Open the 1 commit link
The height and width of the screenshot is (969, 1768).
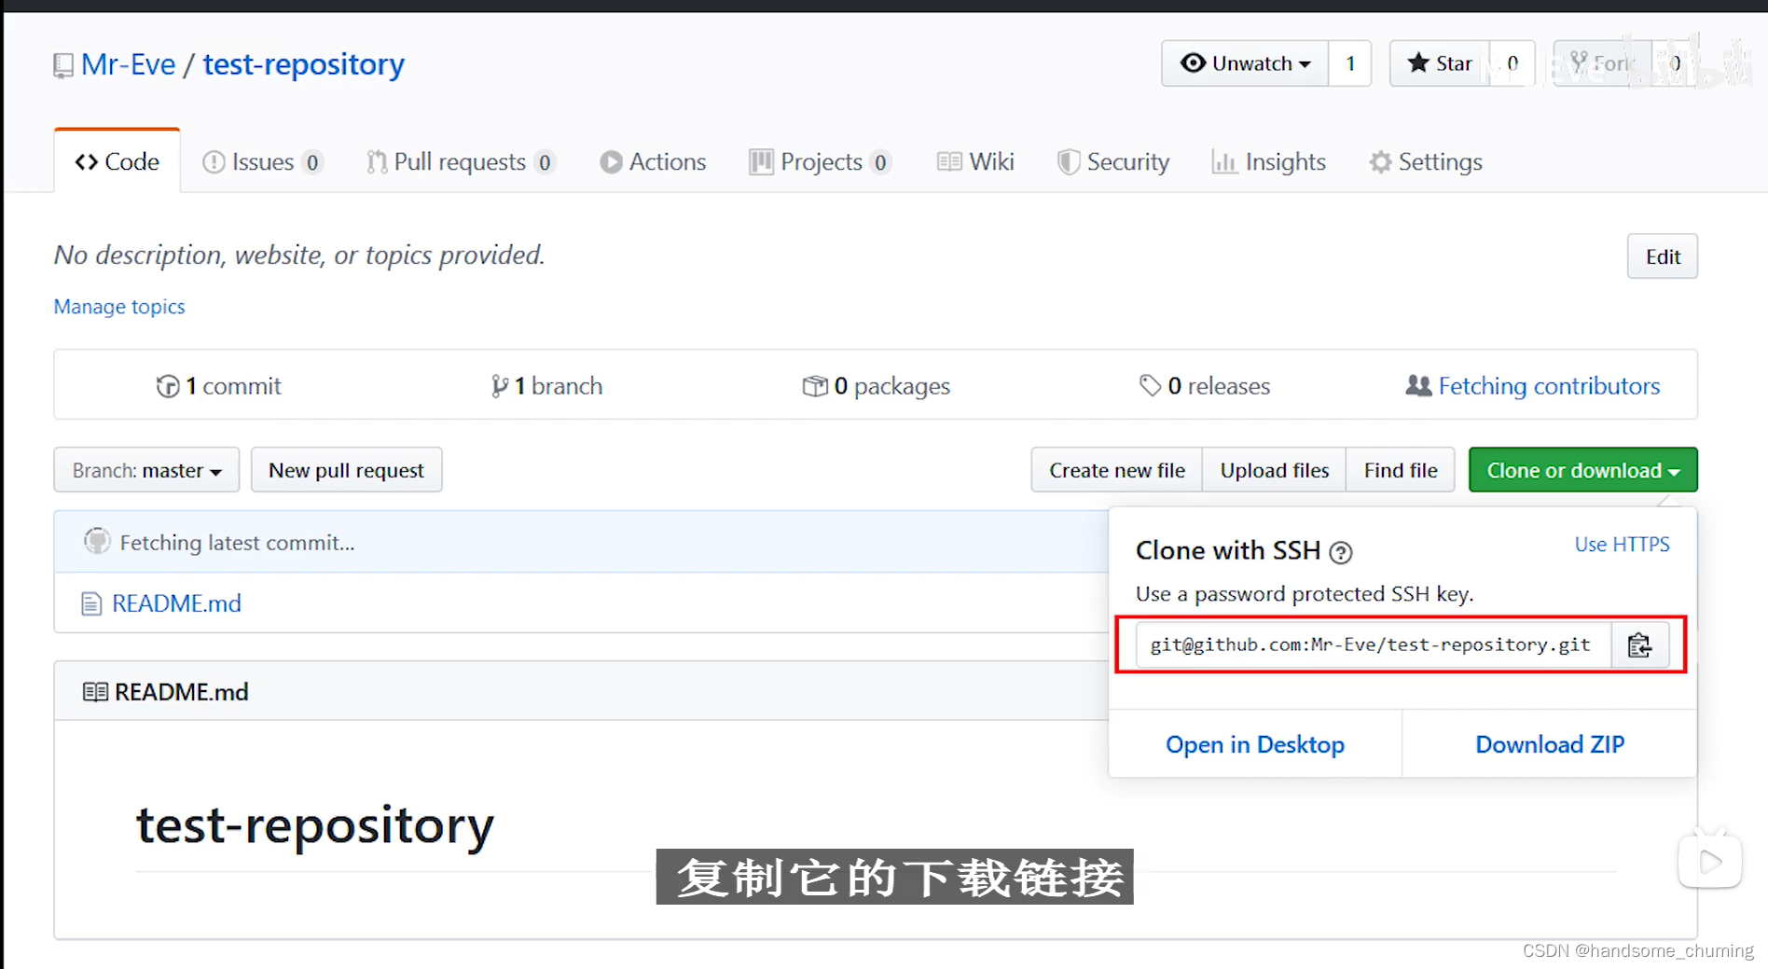[x=219, y=385]
